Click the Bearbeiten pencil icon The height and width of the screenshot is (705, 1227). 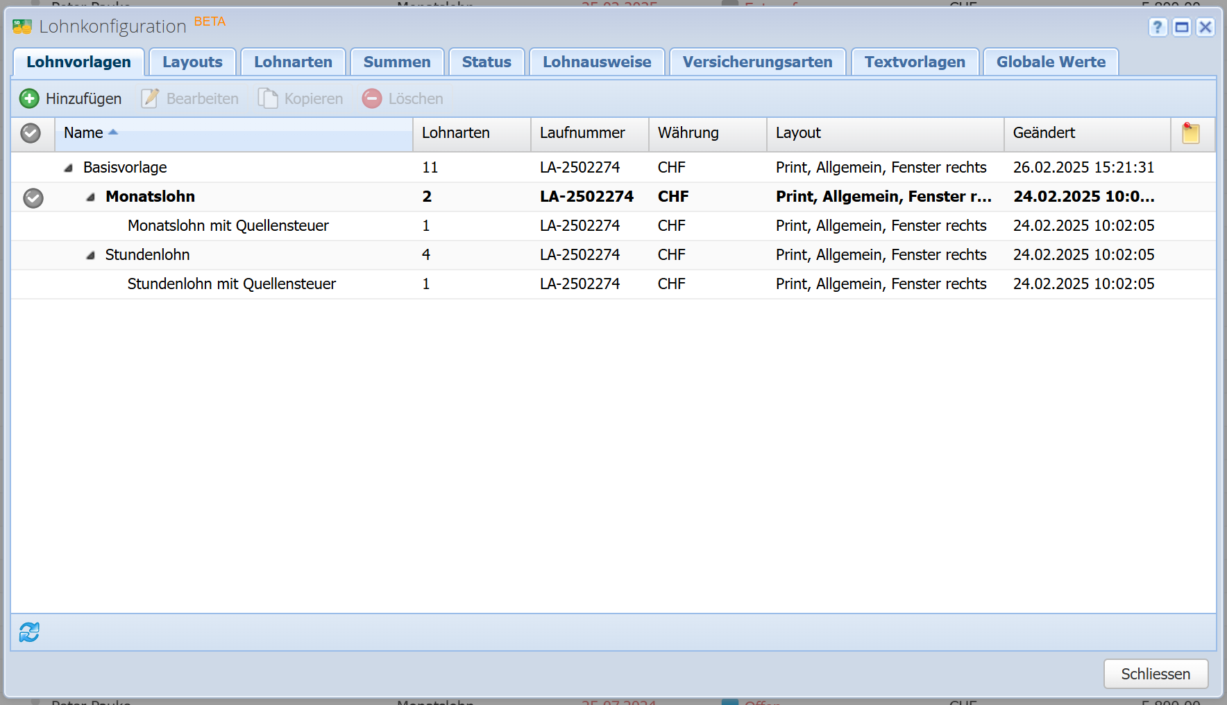[x=150, y=98]
